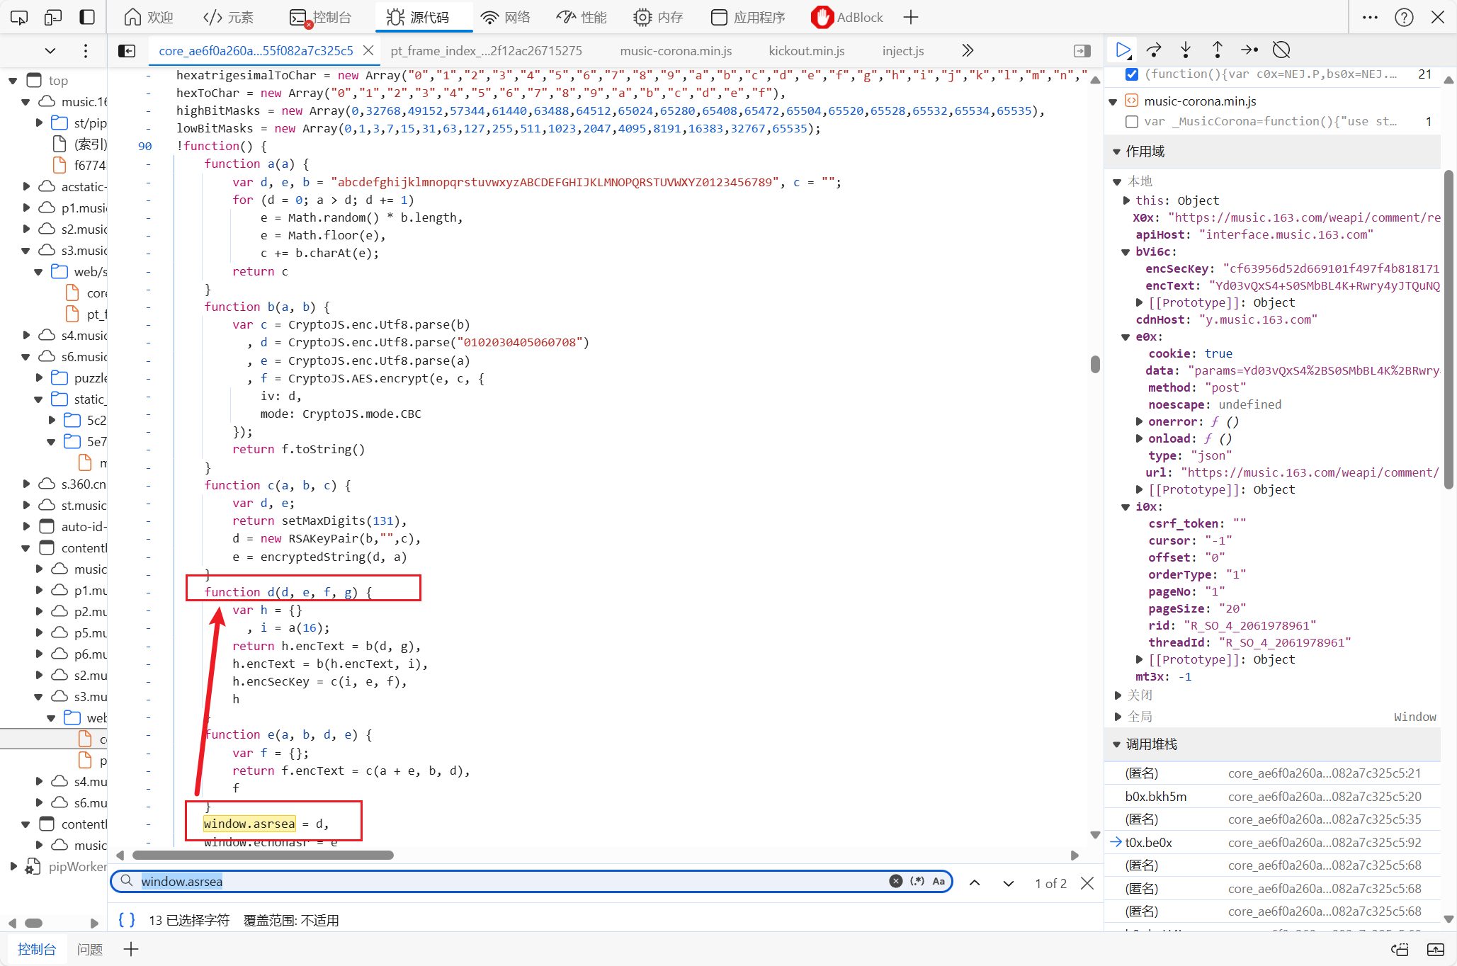Collapse the top frame tree node

click(13, 81)
